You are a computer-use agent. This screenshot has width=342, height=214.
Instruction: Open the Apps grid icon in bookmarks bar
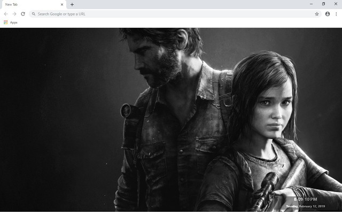click(6, 22)
